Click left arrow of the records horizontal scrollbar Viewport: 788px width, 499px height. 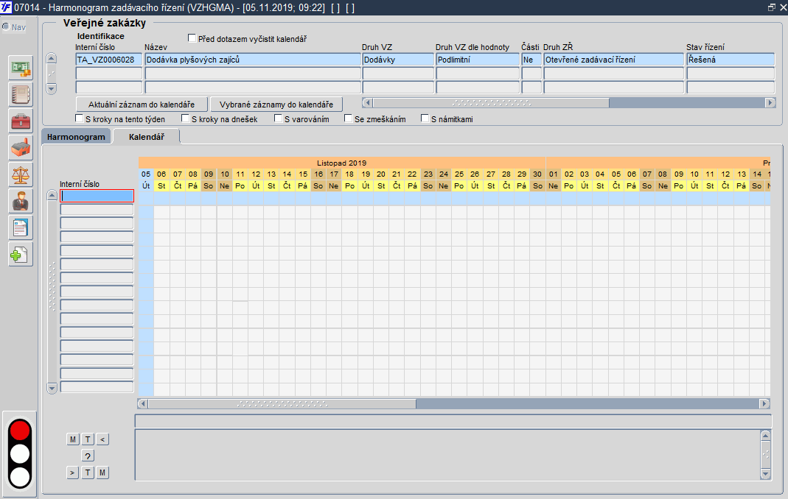pyautogui.click(x=367, y=103)
